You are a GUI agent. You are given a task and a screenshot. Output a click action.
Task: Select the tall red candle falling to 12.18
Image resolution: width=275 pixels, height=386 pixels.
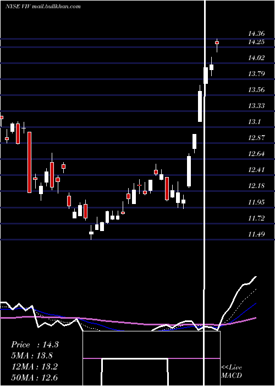tap(30, 162)
